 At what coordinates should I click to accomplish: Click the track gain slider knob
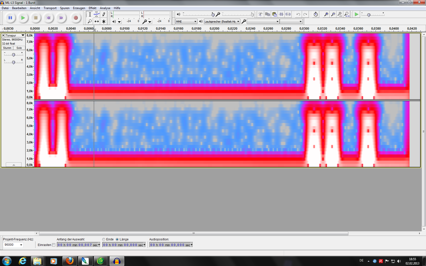point(14,55)
